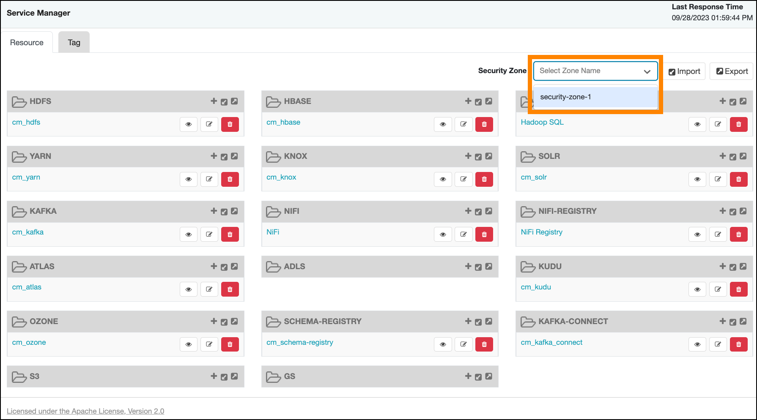
Task: View the cm_hdfs service details
Action: point(189,124)
